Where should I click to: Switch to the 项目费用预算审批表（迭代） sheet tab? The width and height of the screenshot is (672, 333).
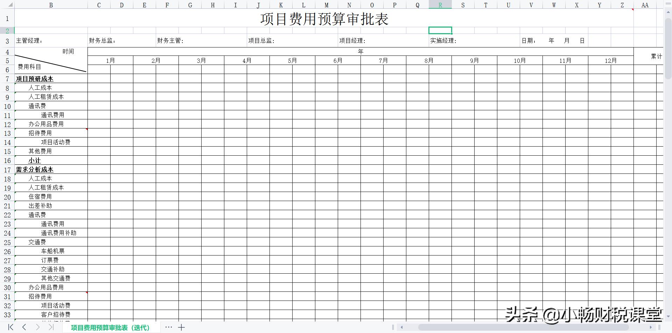110,327
